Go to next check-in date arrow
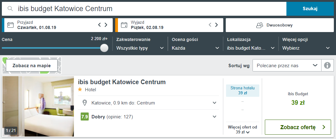This screenshot has height=139, width=336. [106, 25]
